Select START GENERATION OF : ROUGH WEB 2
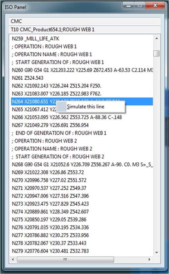 (82, 157)
